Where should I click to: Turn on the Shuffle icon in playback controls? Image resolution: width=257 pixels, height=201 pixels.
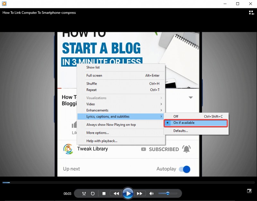tap(84, 193)
